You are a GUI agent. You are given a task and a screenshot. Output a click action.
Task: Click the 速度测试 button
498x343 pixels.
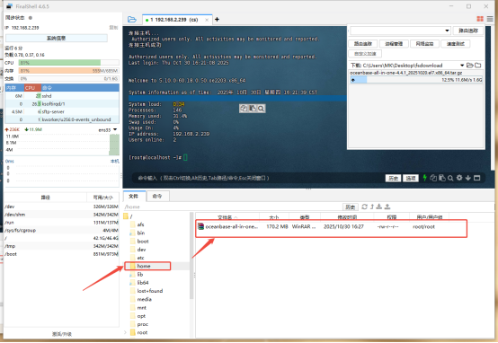(x=456, y=44)
